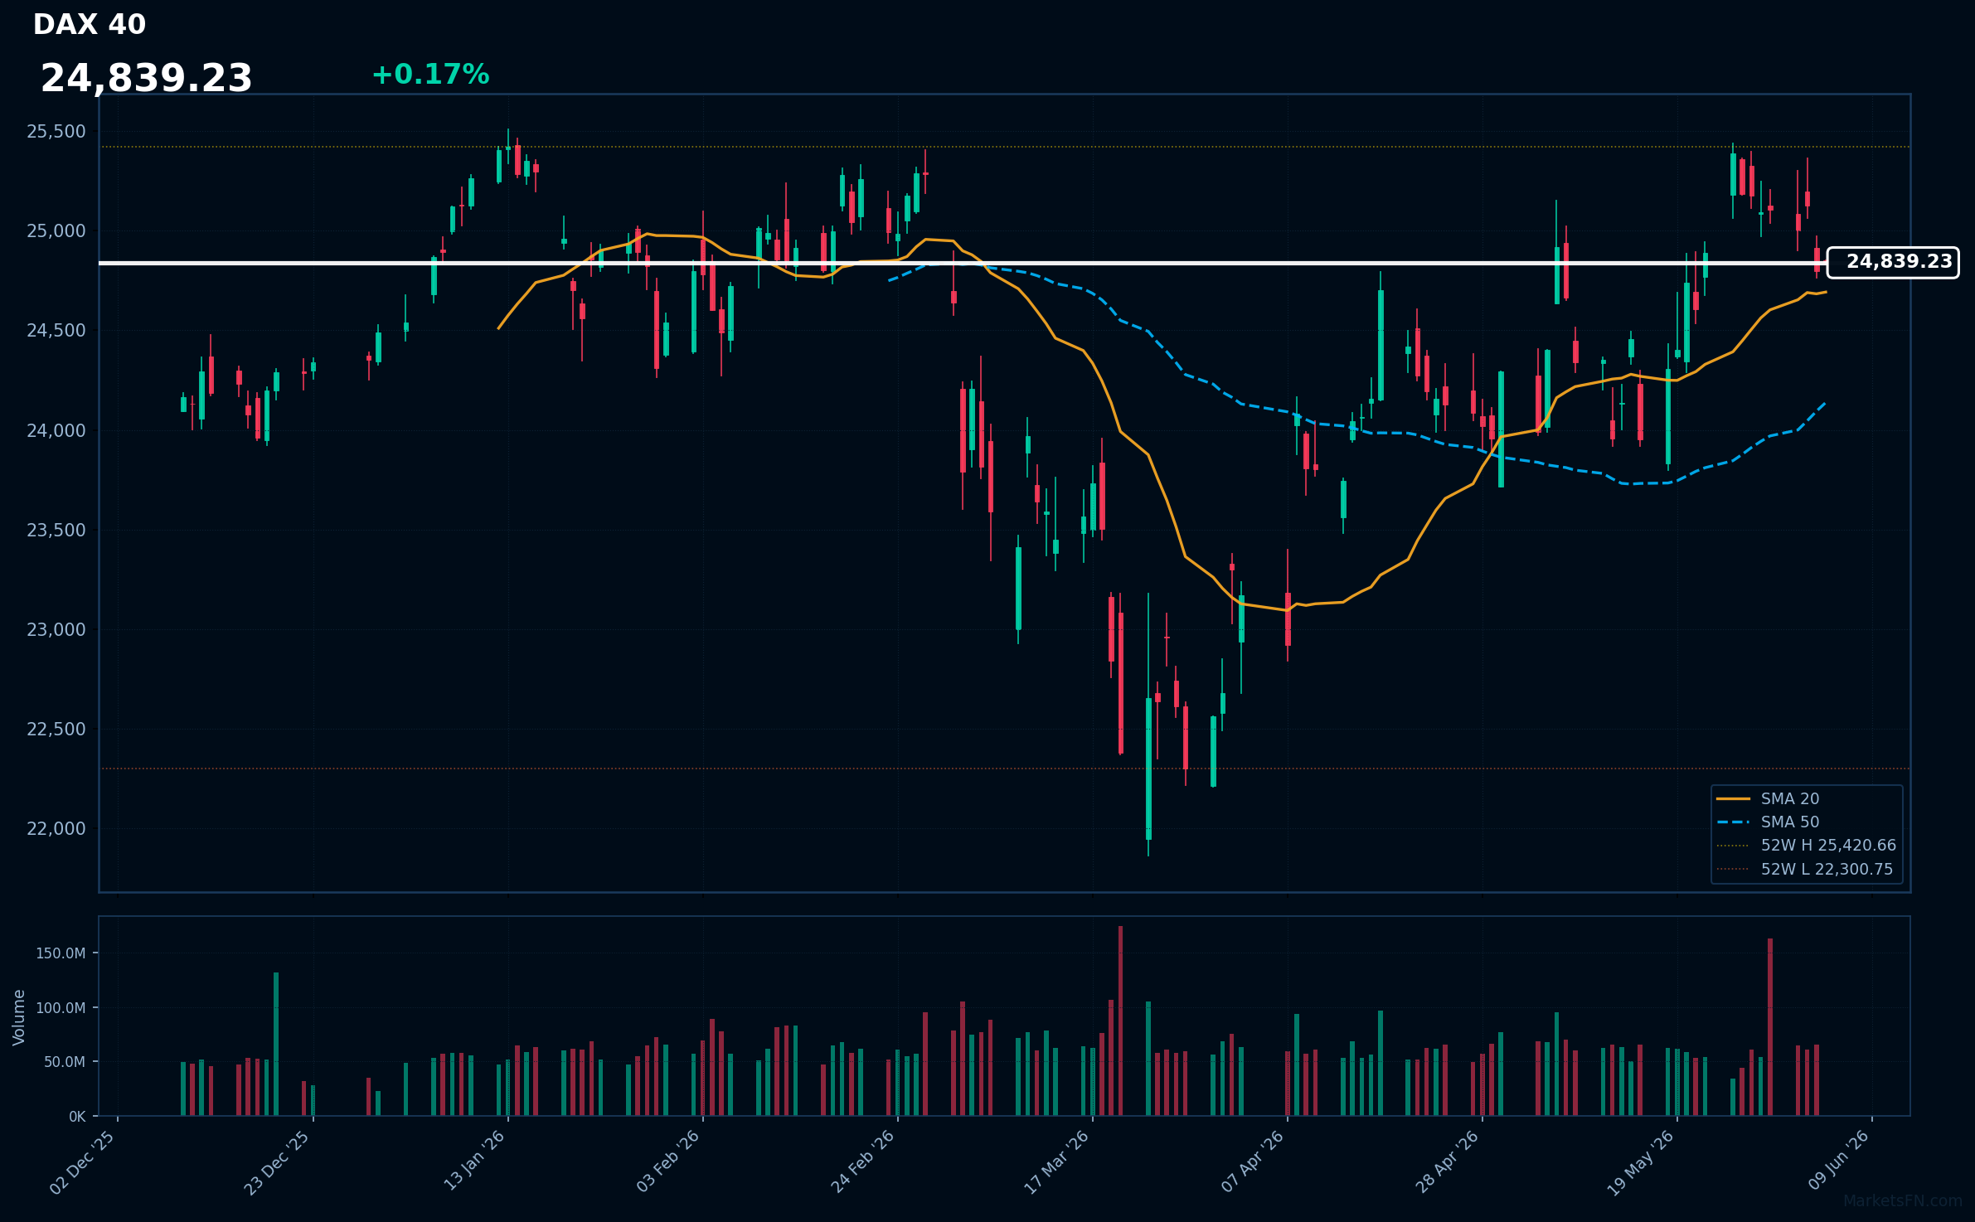1975x1222 pixels.
Task: Click the DAX 40 chart title
Action: tap(90, 25)
